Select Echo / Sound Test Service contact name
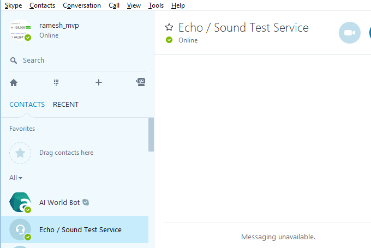371x248 pixels. point(80,230)
